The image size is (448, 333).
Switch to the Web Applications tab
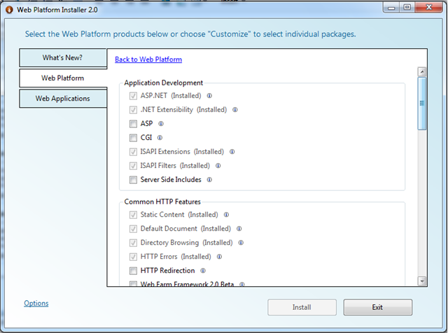pyautogui.click(x=63, y=99)
